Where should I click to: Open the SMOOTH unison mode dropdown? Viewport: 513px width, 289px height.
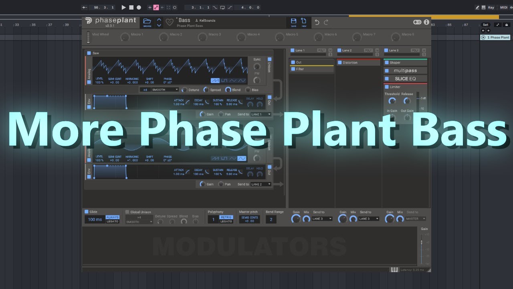click(165, 90)
